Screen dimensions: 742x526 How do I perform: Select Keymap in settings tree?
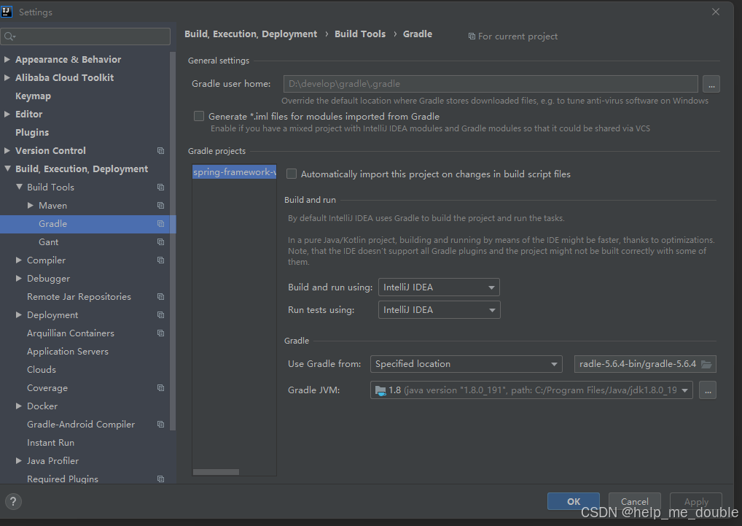(x=33, y=96)
